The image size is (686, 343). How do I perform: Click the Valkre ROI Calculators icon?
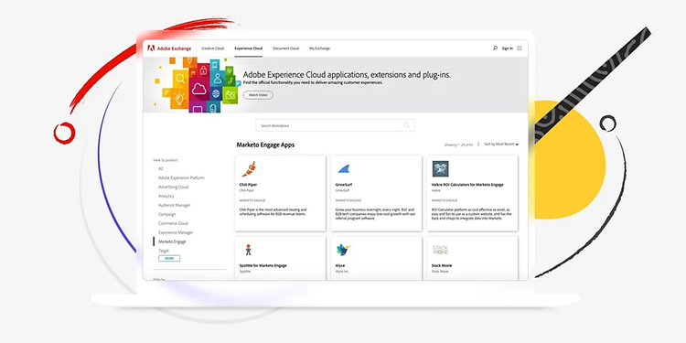[x=441, y=169]
